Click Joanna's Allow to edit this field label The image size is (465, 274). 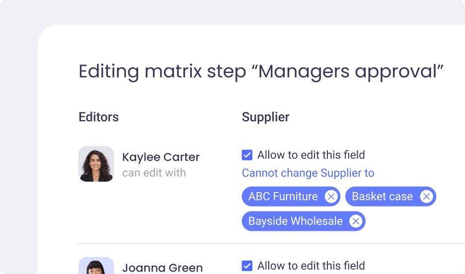(x=311, y=266)
